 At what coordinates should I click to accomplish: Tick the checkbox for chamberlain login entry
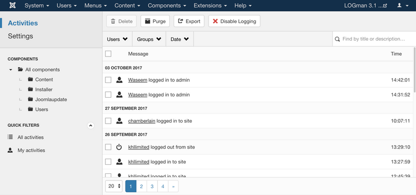[108, 121]
